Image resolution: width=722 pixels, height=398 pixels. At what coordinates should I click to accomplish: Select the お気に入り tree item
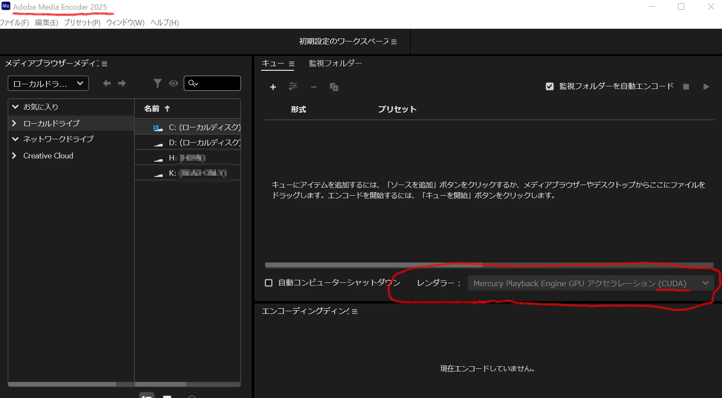click(41, 107)
